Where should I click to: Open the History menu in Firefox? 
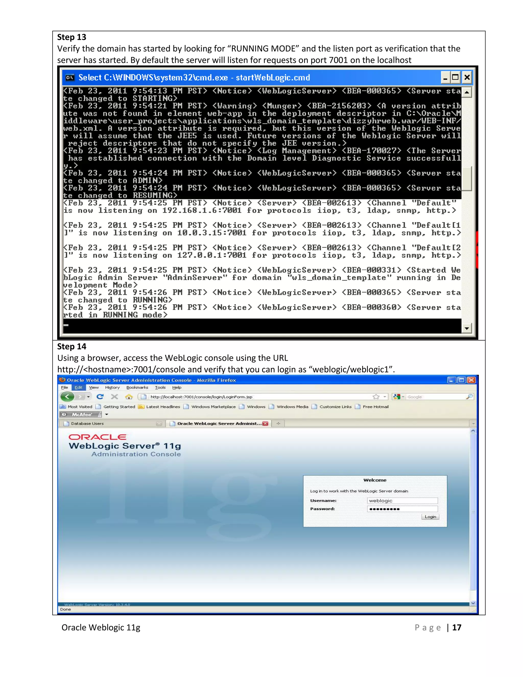[x=112, y=388]
